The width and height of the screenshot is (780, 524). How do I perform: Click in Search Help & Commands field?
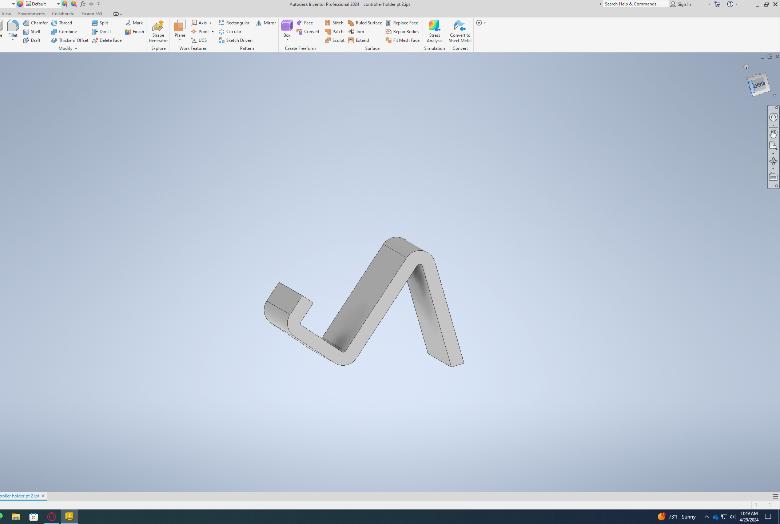coord(635,4)
